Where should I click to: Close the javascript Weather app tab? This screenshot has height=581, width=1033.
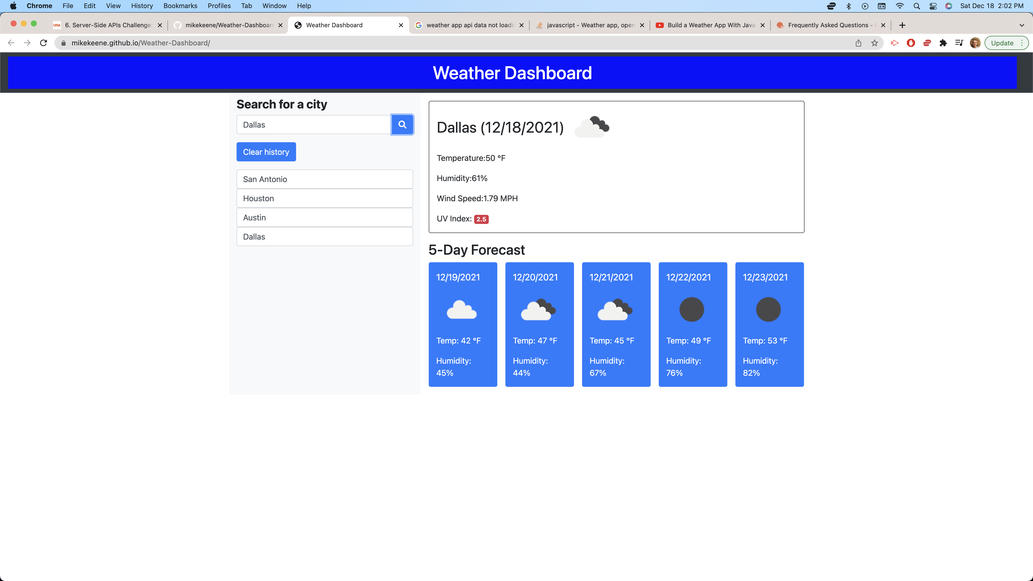pyautogui.click(x=642, y=25)
